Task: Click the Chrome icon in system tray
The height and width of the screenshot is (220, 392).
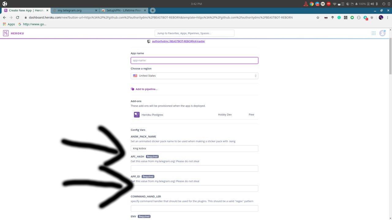Action: [x=311, y=4]
